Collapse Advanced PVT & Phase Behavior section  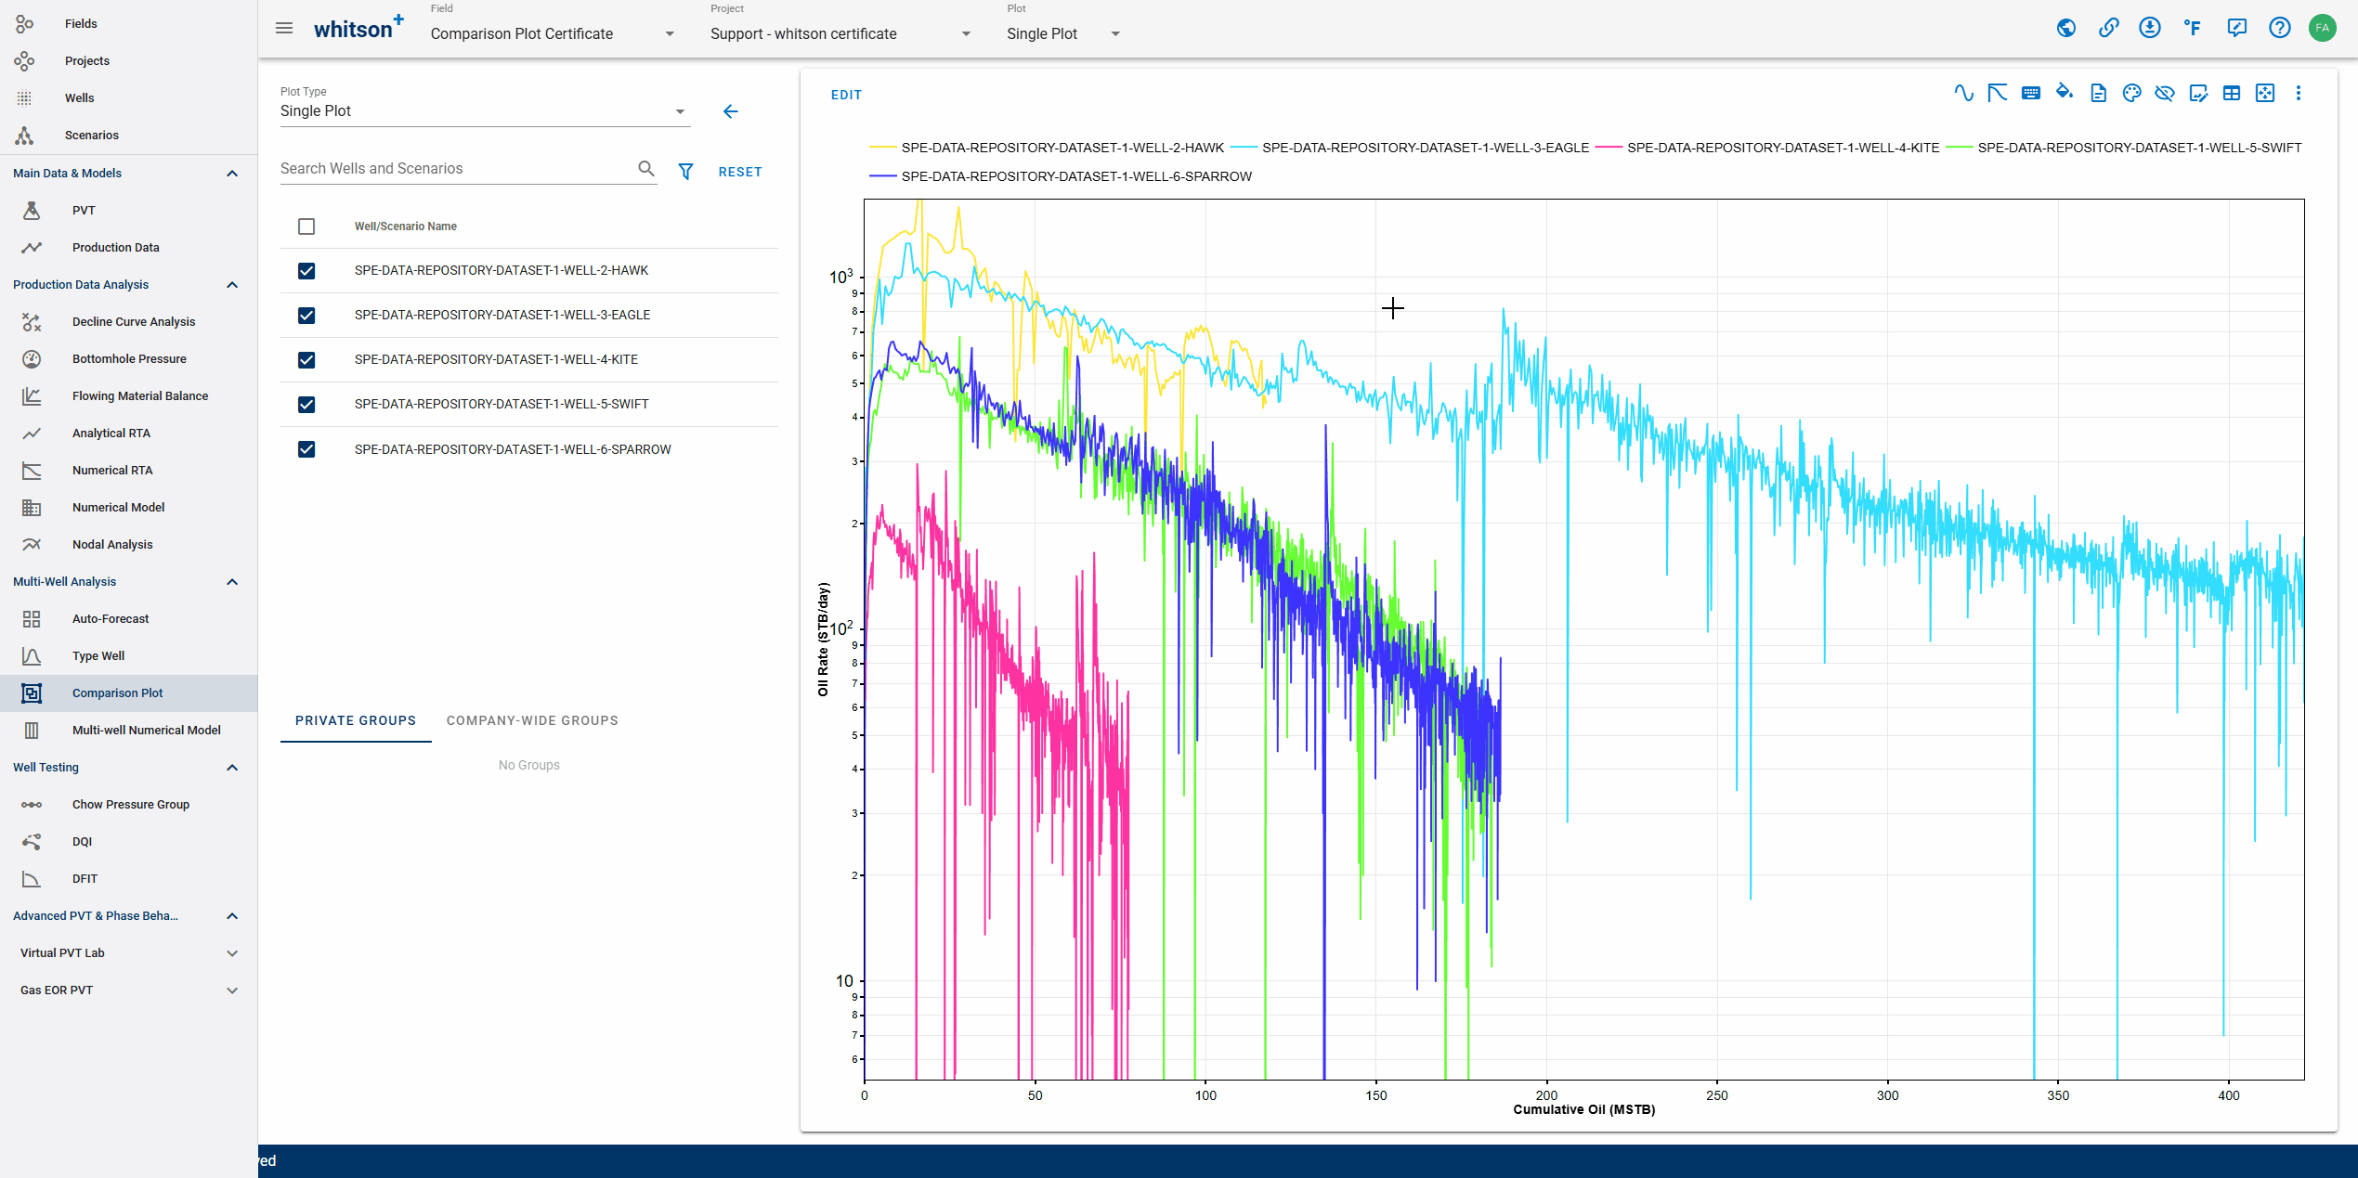232,916
